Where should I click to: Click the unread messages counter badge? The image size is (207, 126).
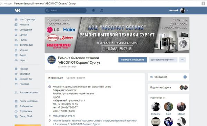click(185, 77)
